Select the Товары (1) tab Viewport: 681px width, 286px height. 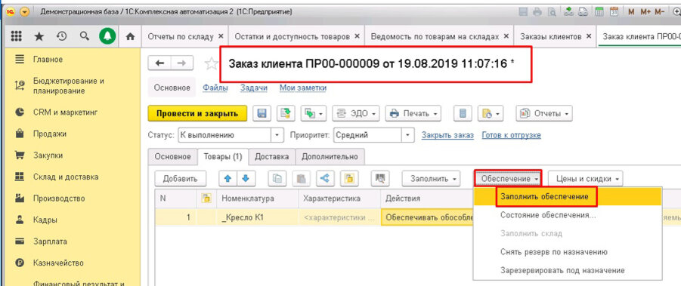click(x=223, y=156)
